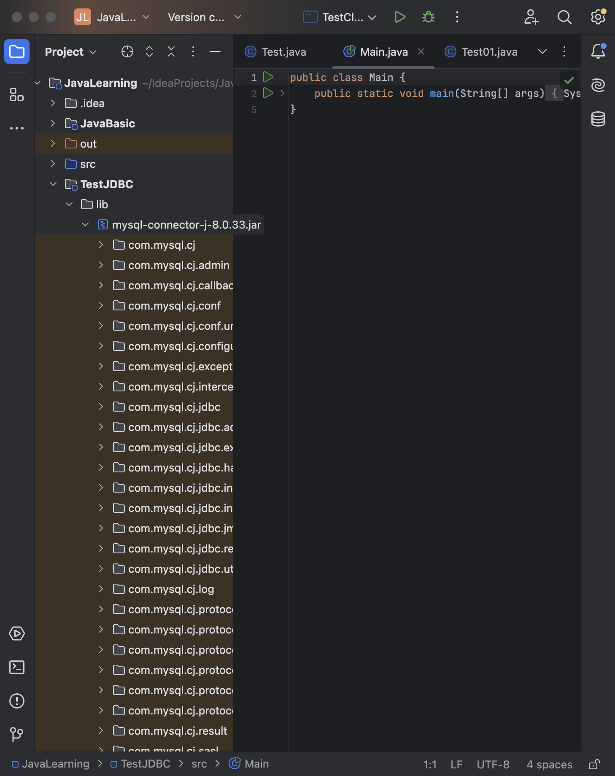Switch to the Test01.java tab
Viewport: 615px width, 776px height.
pyautogui.click(x=489, y=52)
